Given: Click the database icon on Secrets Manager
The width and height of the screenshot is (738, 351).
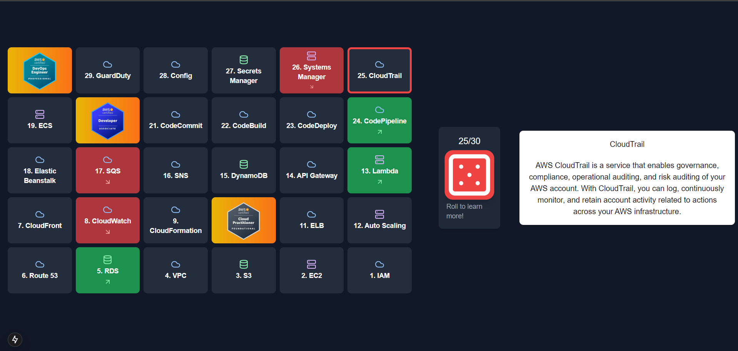Looking at the screenshot, I should coord(244,60).
